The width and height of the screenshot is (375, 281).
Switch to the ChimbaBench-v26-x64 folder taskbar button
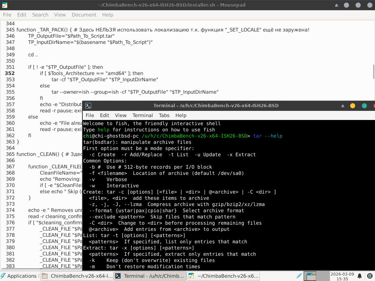click(x=77, y=276)
